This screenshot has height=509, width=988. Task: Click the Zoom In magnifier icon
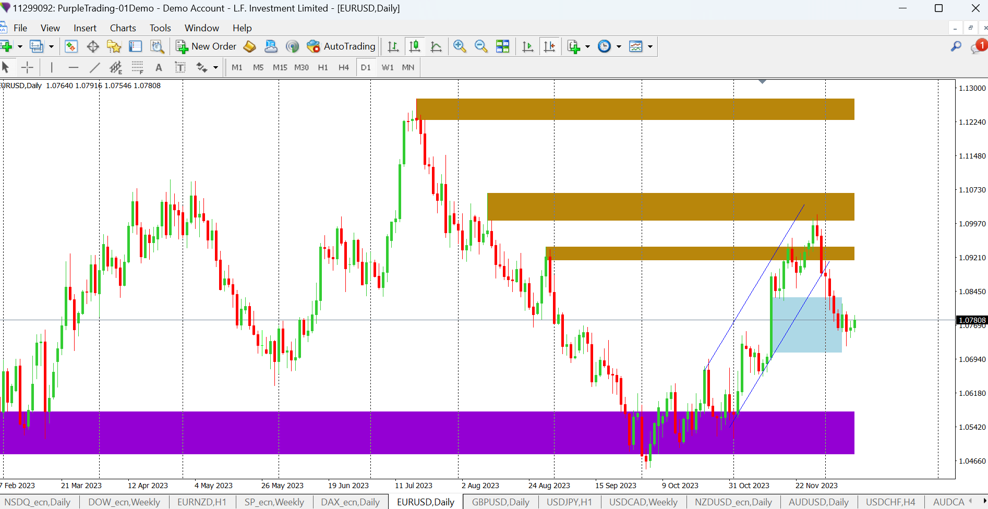460,46
